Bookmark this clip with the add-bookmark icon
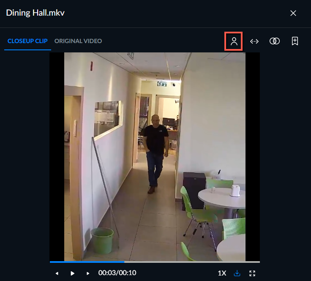 click(x=295, y=41)
